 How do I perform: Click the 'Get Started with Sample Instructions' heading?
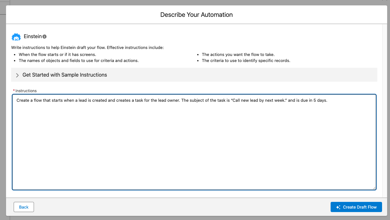[65, 75]
